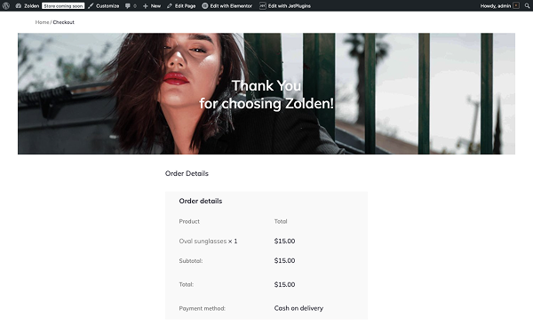Click the WordPress logo icon
Image resolution: width=533 pixels, height=333 pixels.
tap(6, 6)
